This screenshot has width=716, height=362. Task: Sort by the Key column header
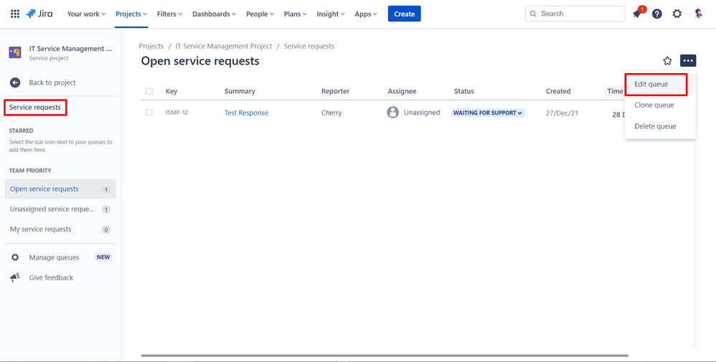[x=171, y=91]
